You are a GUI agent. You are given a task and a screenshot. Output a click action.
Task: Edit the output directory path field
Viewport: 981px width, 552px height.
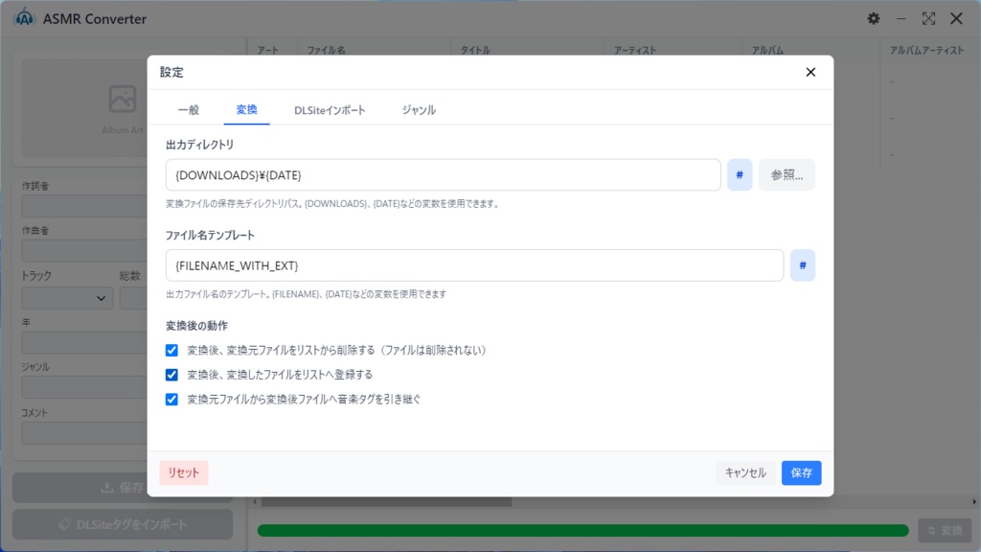(443, 175)
